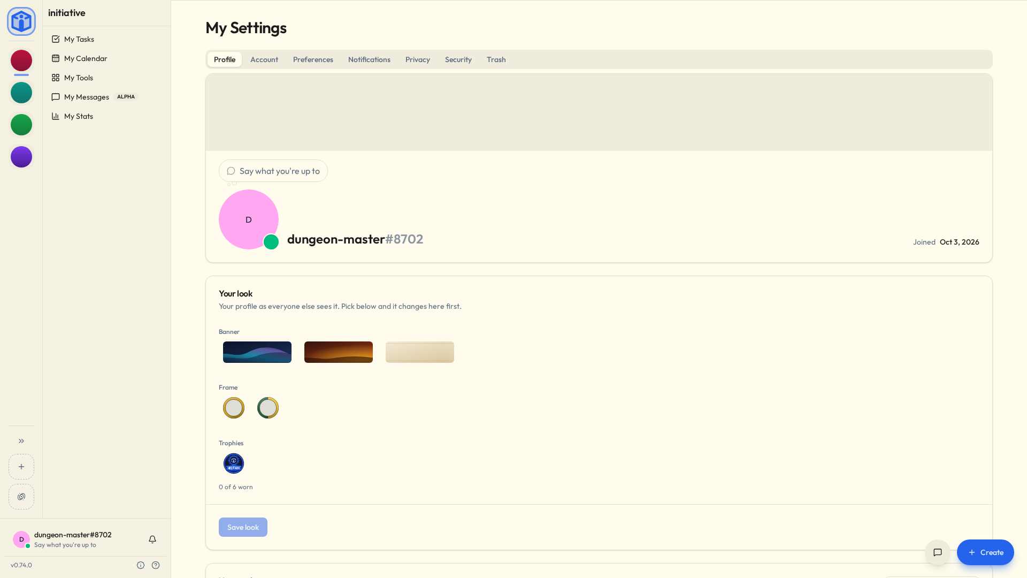Image resolution: width=1027 pixels, height=578 pixels.
Task: Choose the beige plain banner
Action: [x=420, y=352]
